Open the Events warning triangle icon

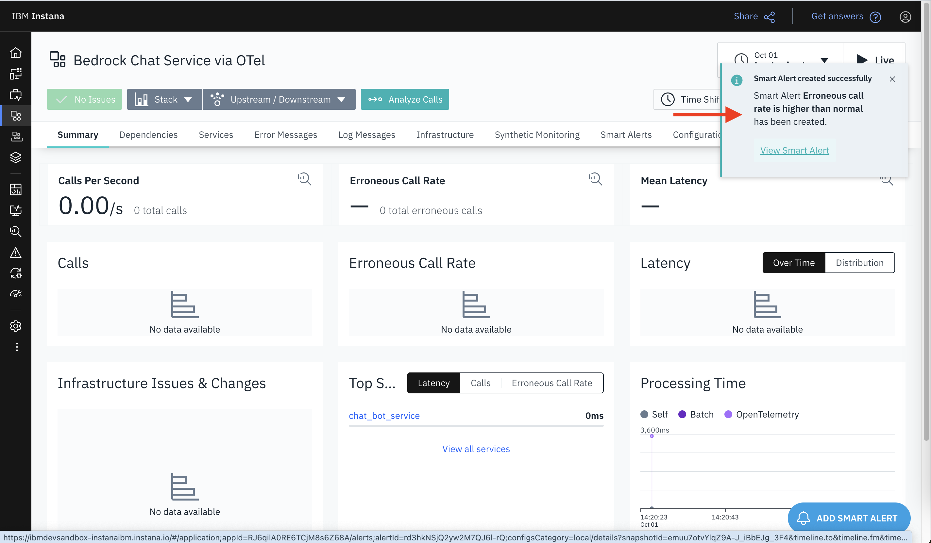tap(16, 253)
